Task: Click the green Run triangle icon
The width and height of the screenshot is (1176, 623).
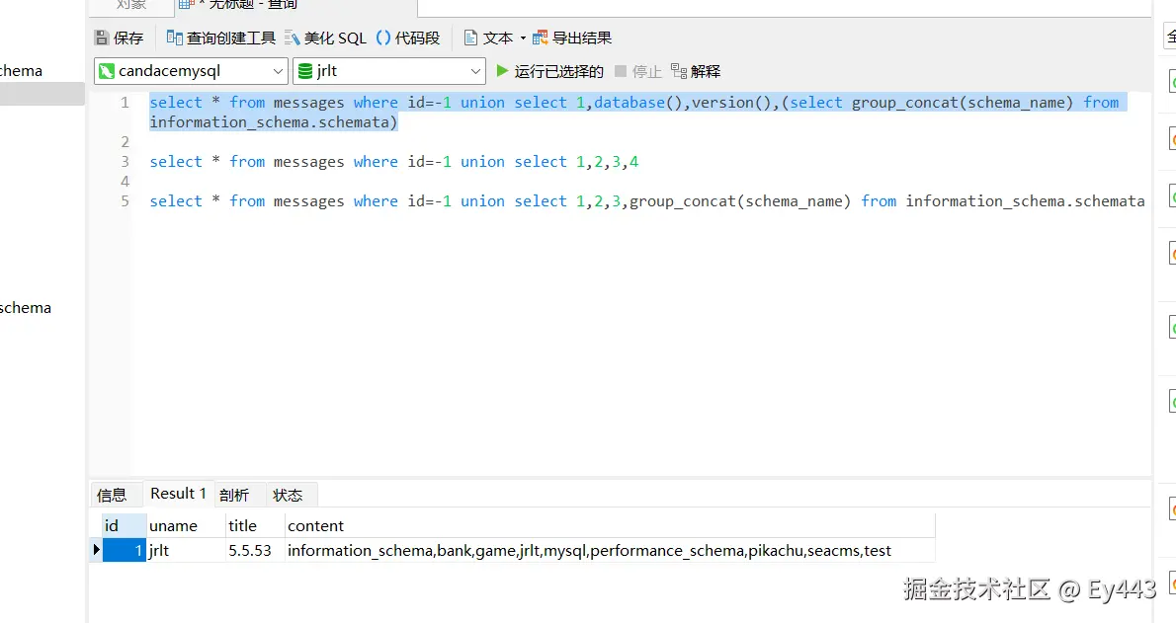Action: (x=502, y=71)
